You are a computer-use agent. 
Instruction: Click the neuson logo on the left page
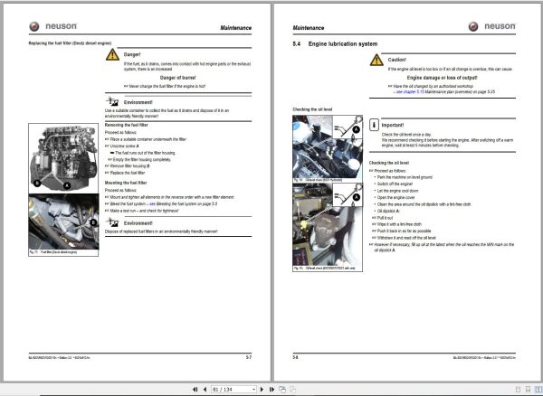tap(53, 26)
